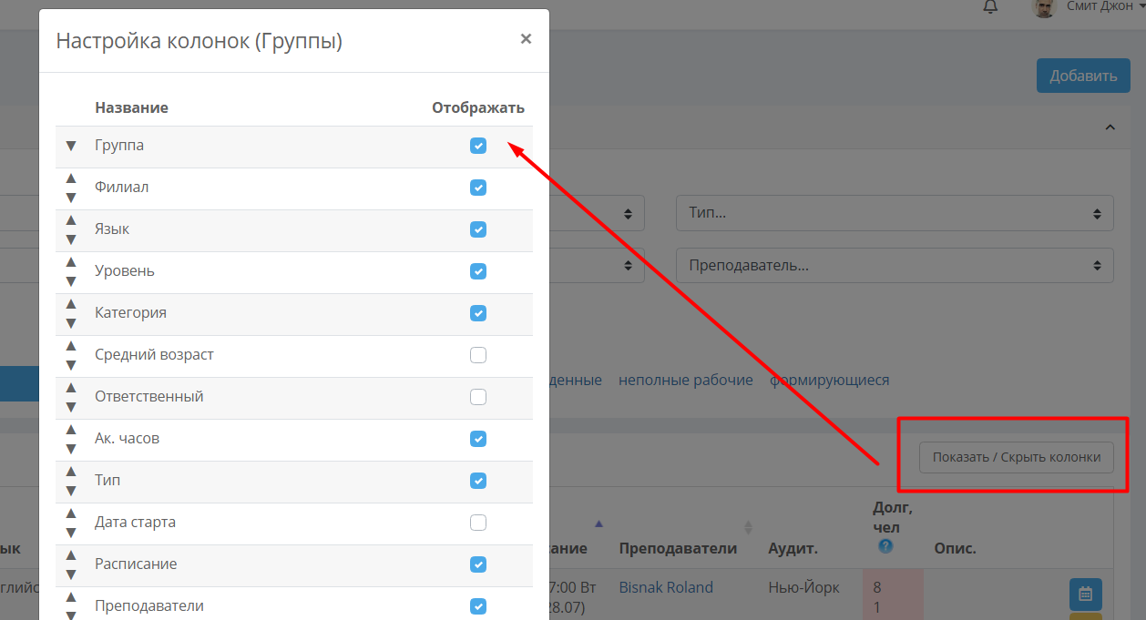1146x620 pixels.
Task: Enable the Ответственный column checkbox
Action: 478,397
